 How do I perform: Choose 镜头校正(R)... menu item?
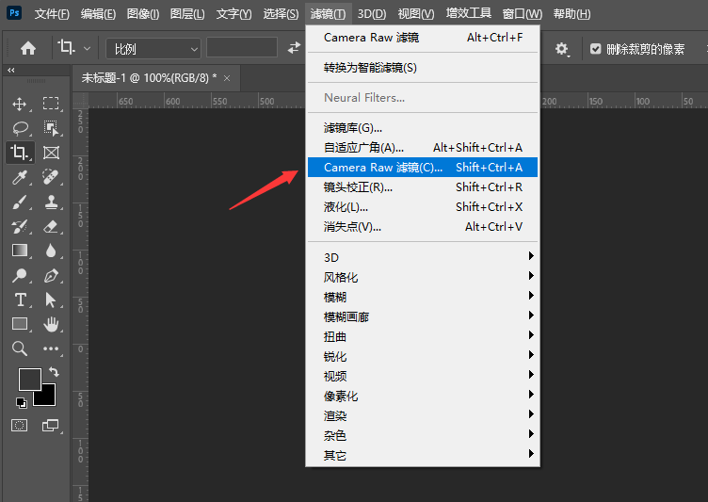pyautogui.click(x=423, y=187)
